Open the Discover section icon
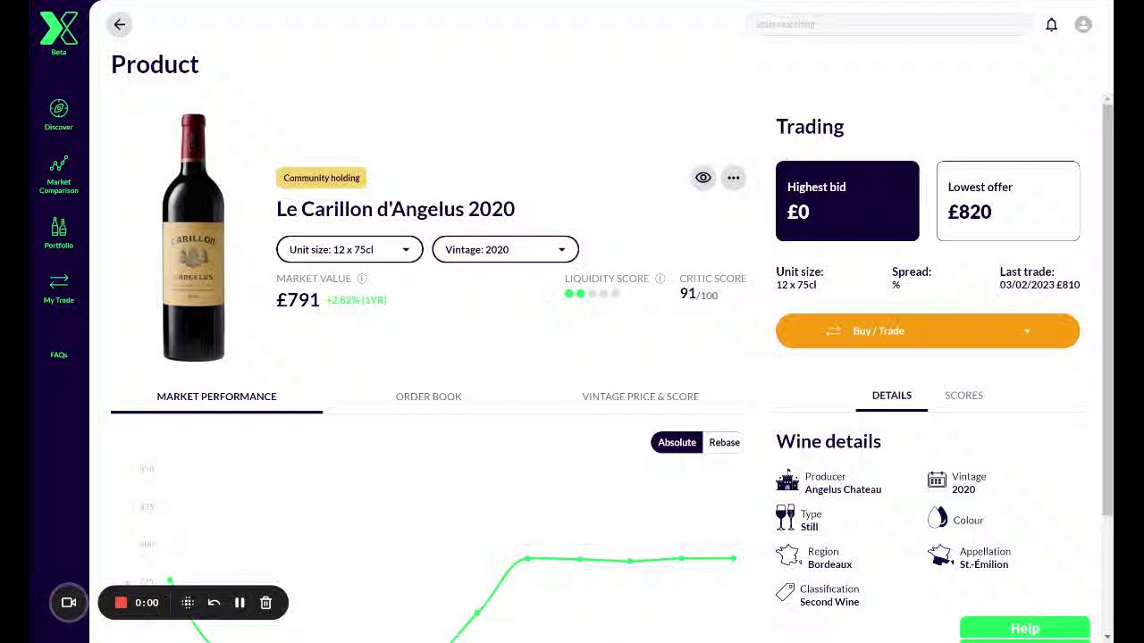1144x643 pixels. tap(59, 109)
